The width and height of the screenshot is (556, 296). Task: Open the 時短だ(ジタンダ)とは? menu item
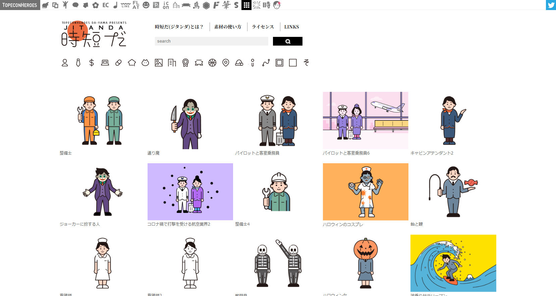[179, 27]
